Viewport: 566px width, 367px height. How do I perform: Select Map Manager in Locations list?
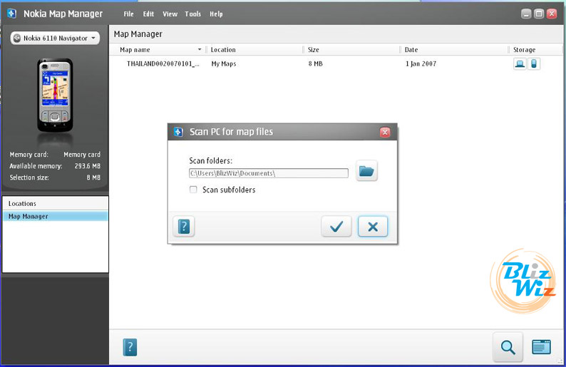click(x=55, y=216)
